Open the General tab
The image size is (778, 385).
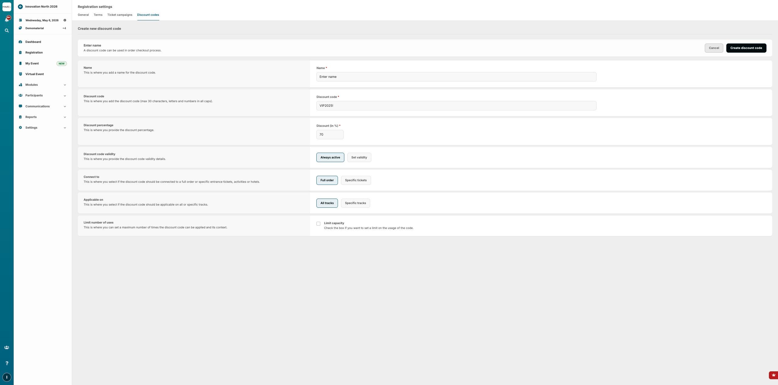(x=83, y=15)
